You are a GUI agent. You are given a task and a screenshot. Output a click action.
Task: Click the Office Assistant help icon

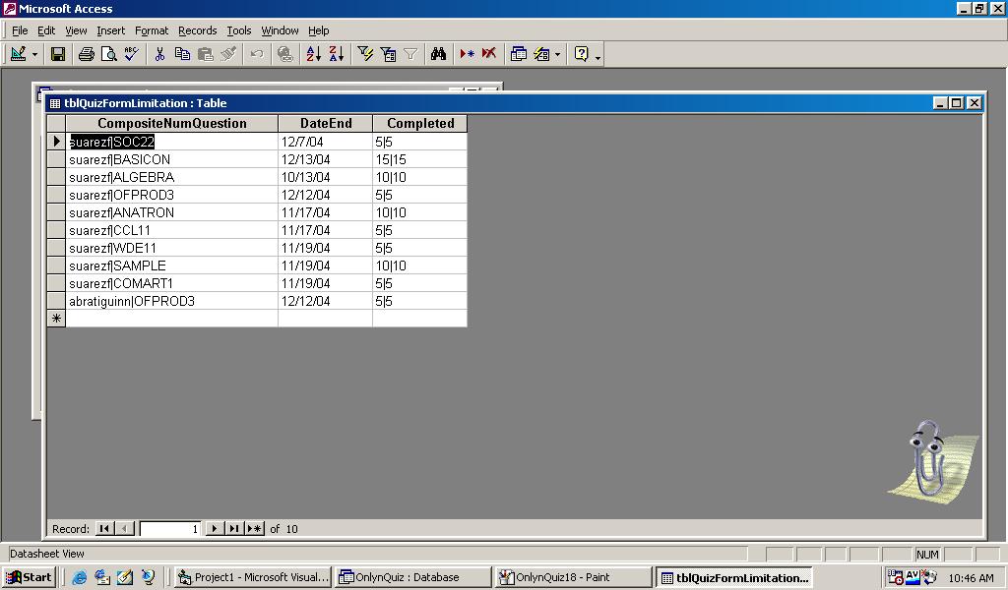[581, 54]
